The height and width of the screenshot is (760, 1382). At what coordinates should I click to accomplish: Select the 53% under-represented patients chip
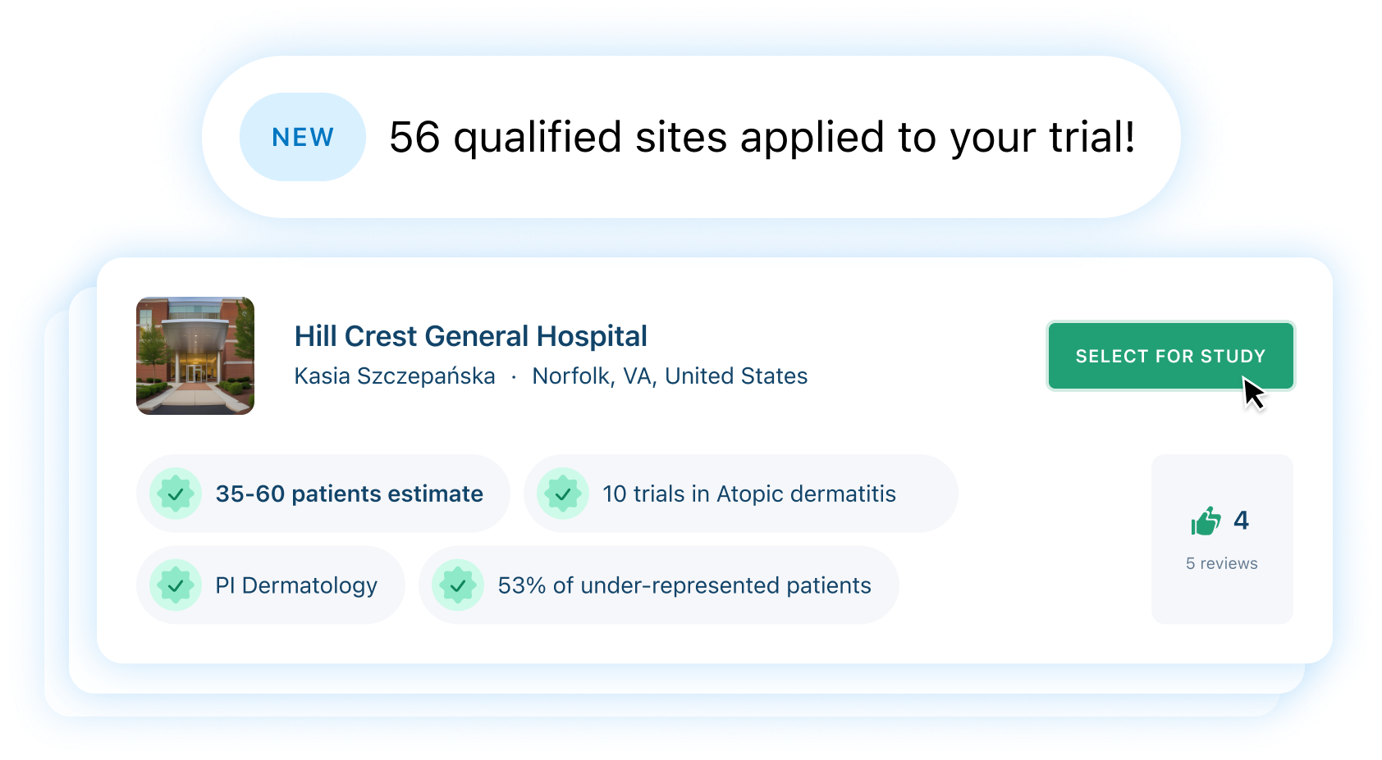(x=659, y=585)
